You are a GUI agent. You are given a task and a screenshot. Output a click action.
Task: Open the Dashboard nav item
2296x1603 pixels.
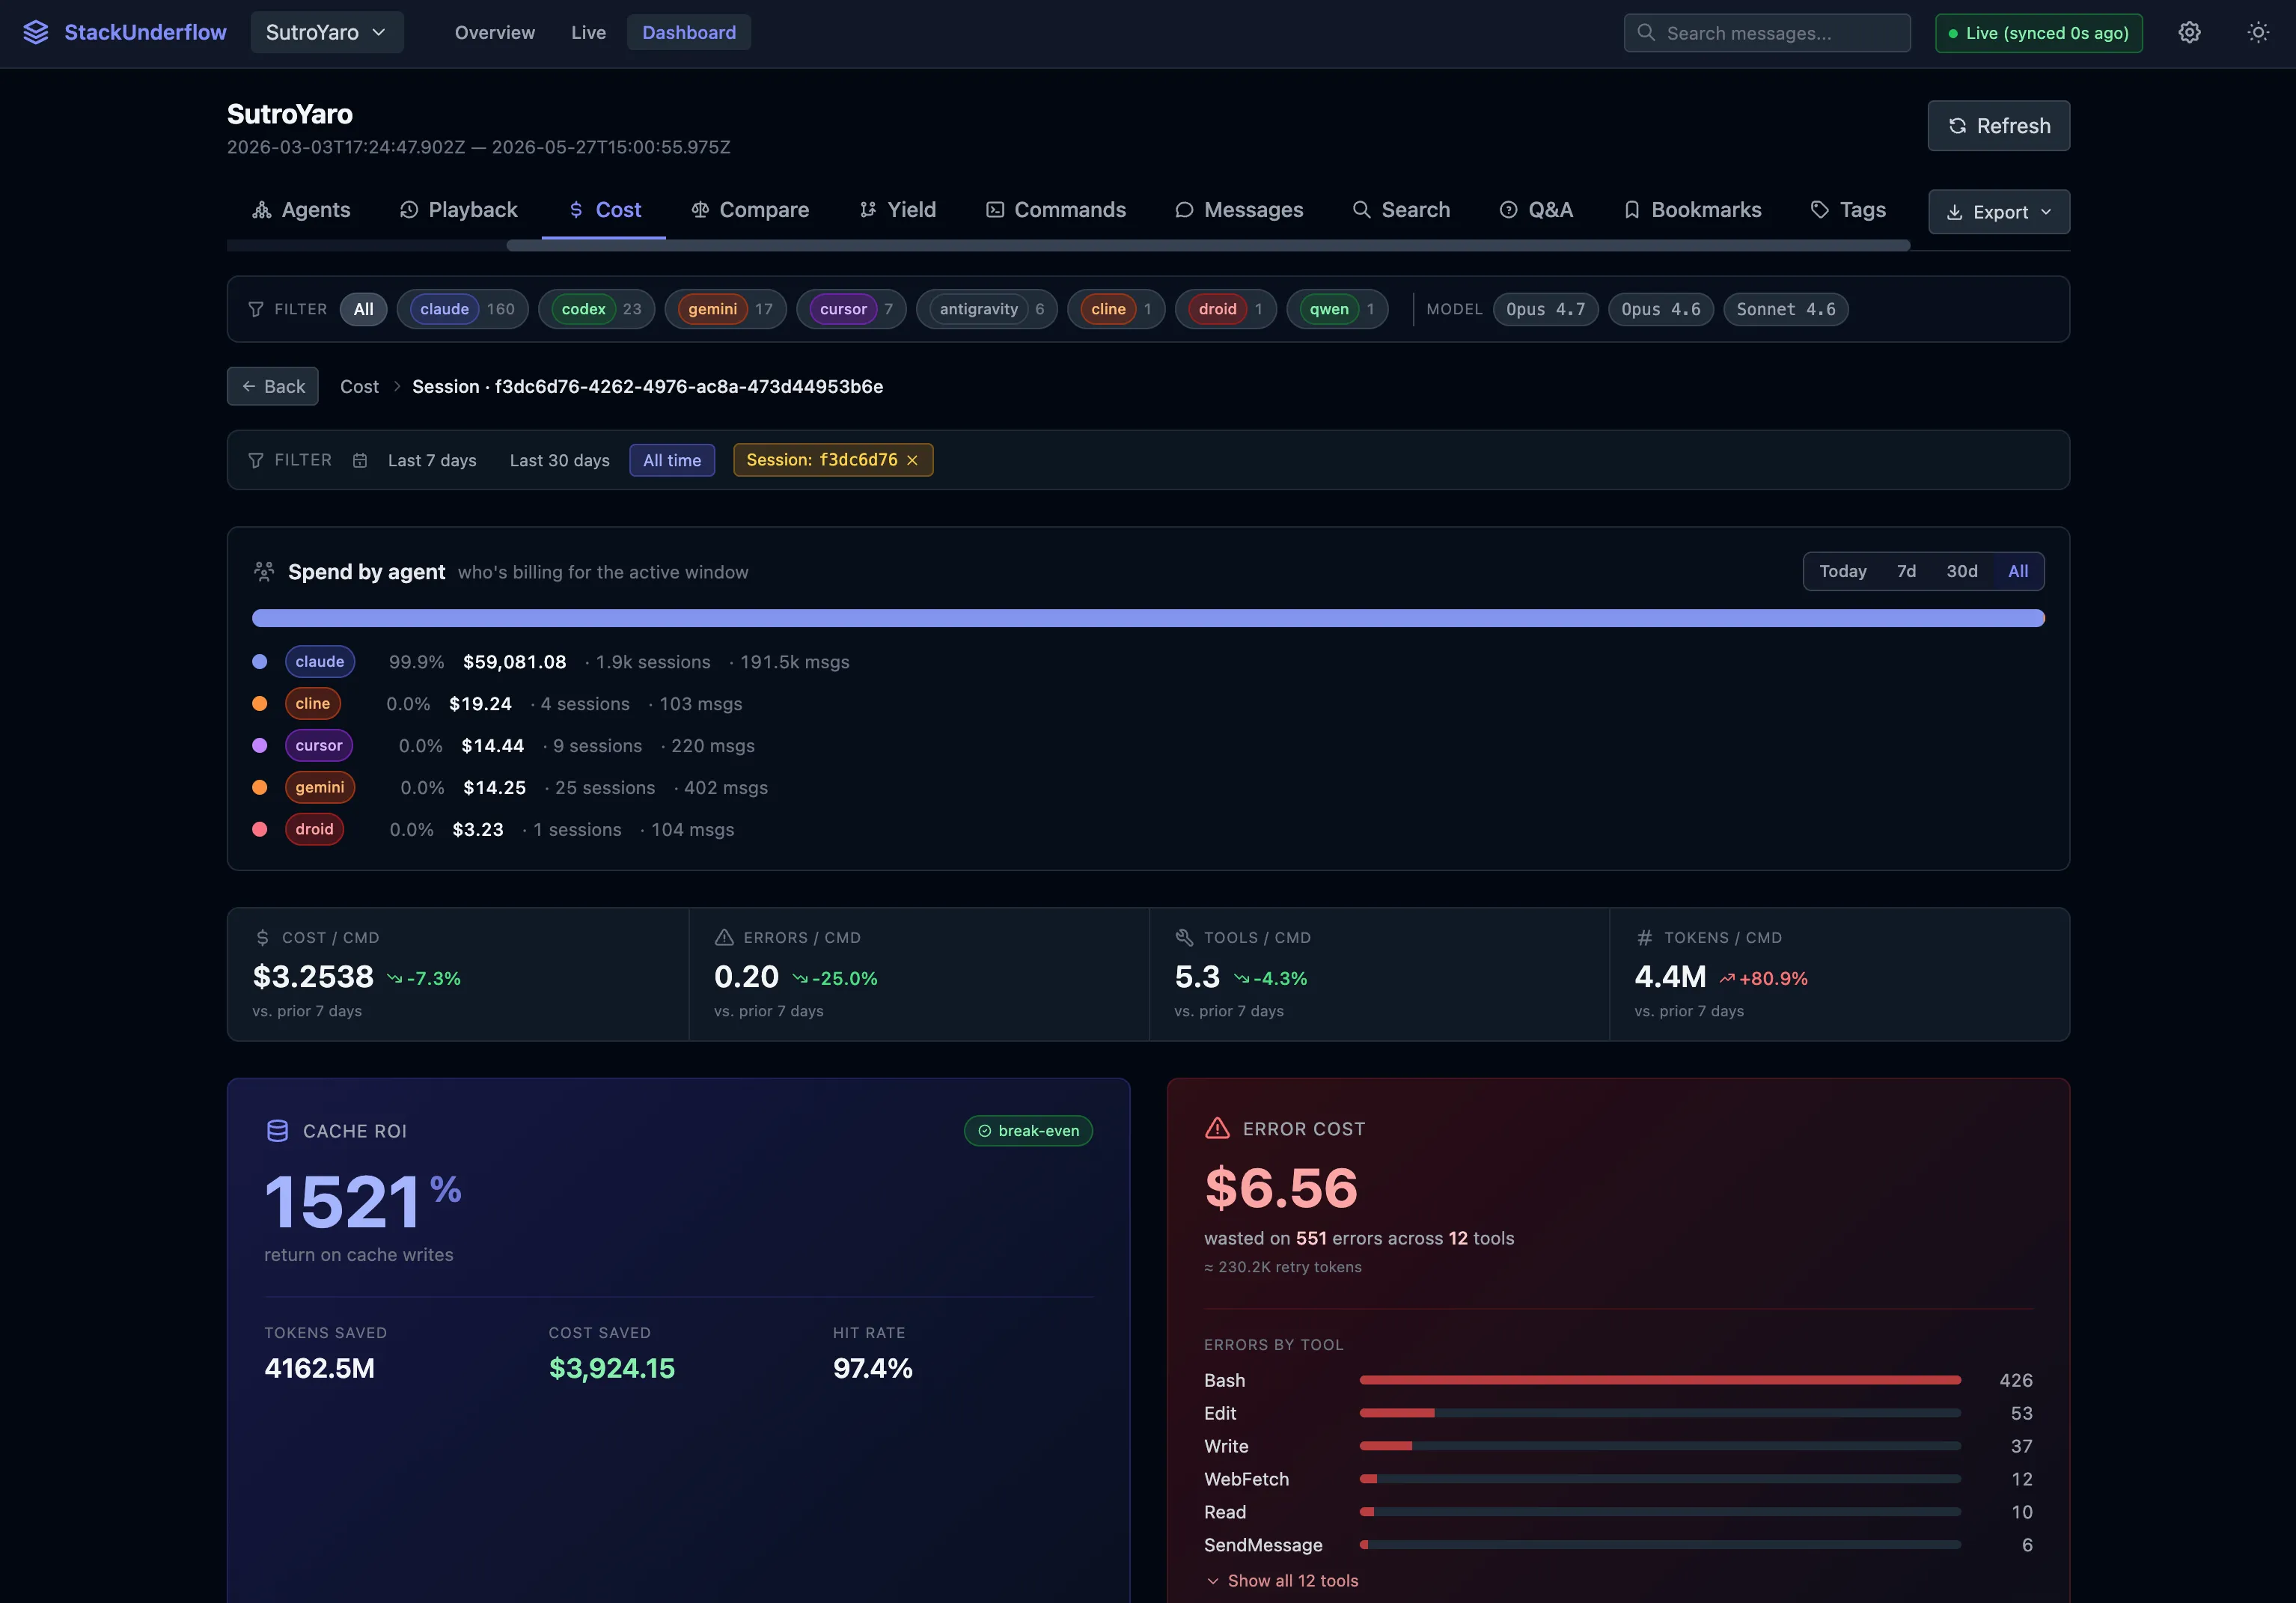(689, 33)
